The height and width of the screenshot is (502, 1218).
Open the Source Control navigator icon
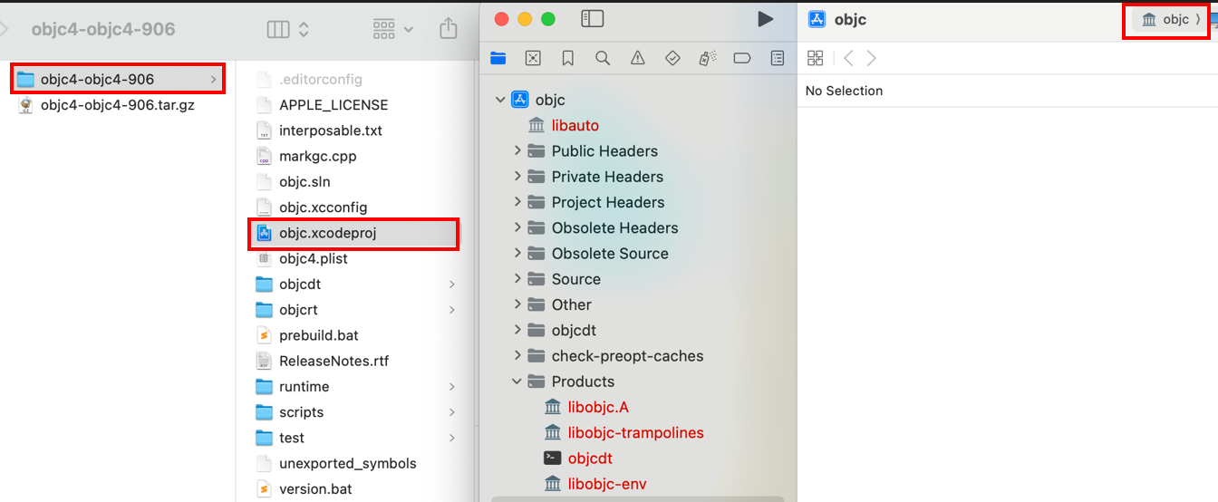coord(533,58)
